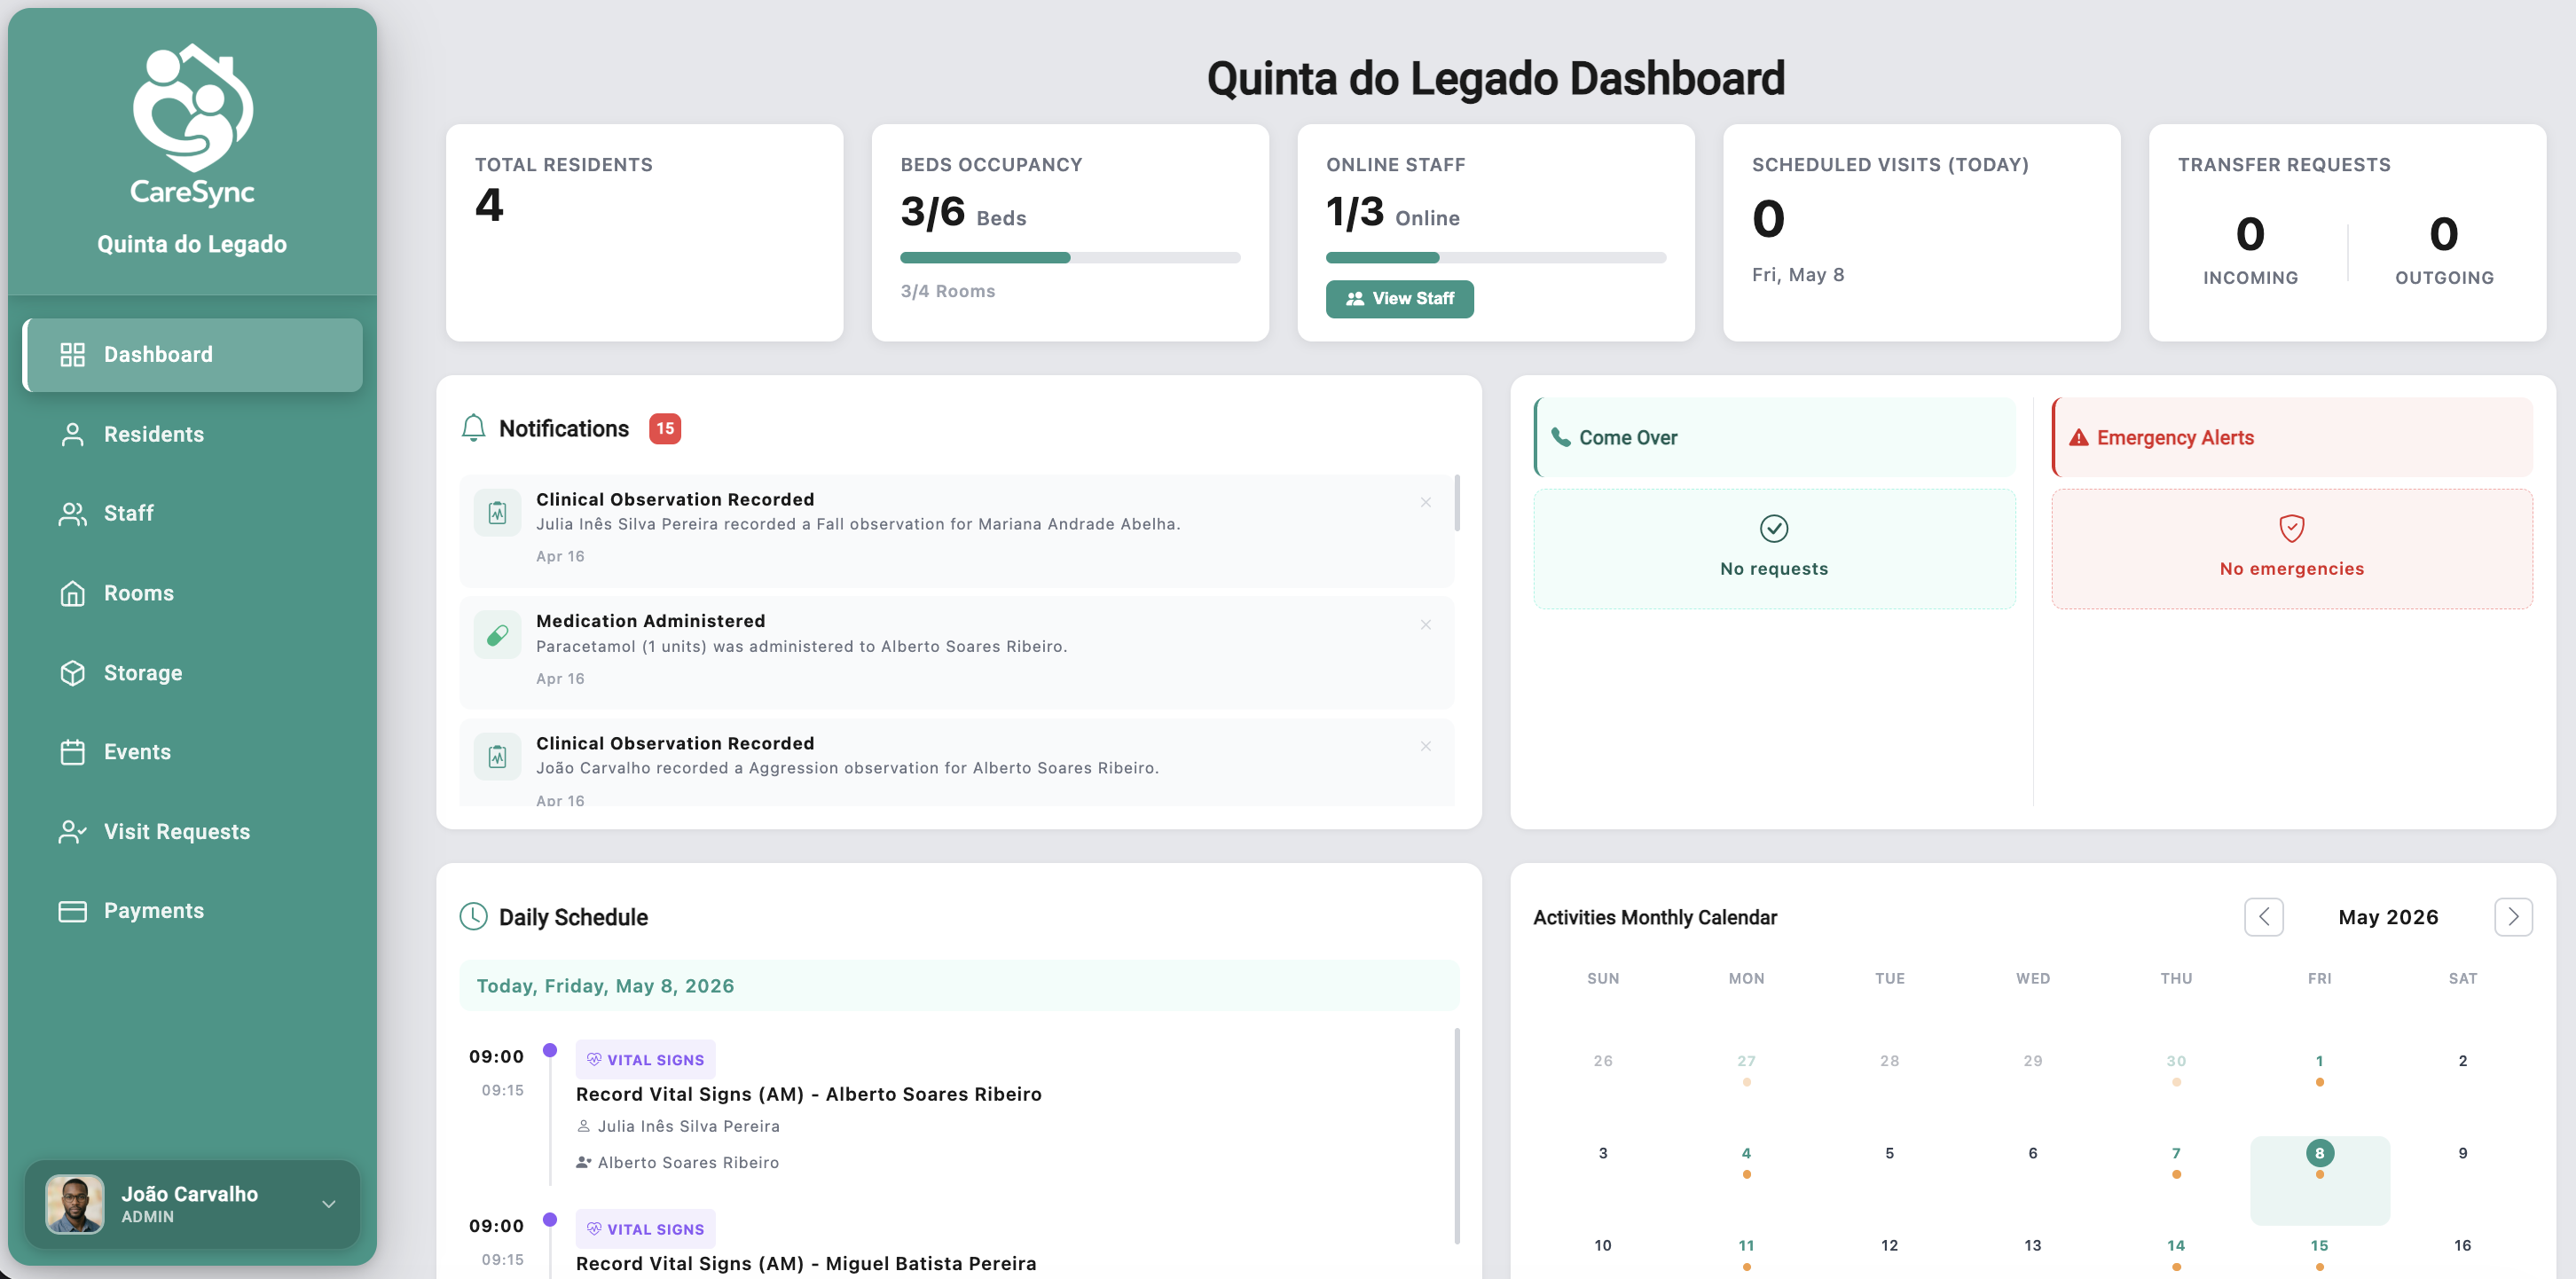The image size is (2576, 1279).
Task: Go to previous month in Activities calendar
Action: coord(2264,917)
